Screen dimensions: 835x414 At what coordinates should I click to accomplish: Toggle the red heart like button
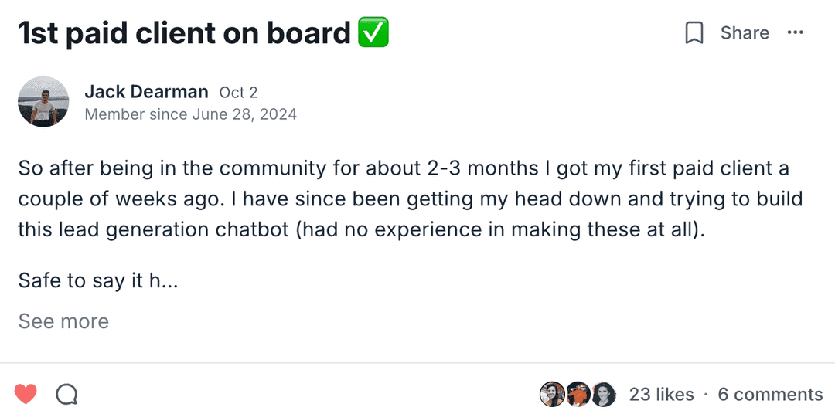[x=26, y=395]
